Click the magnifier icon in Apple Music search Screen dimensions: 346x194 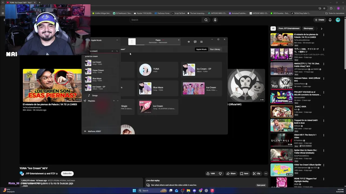pos(117,51)
